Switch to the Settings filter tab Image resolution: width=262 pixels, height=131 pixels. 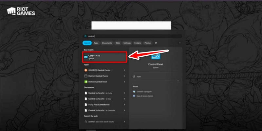pos(127,43)
